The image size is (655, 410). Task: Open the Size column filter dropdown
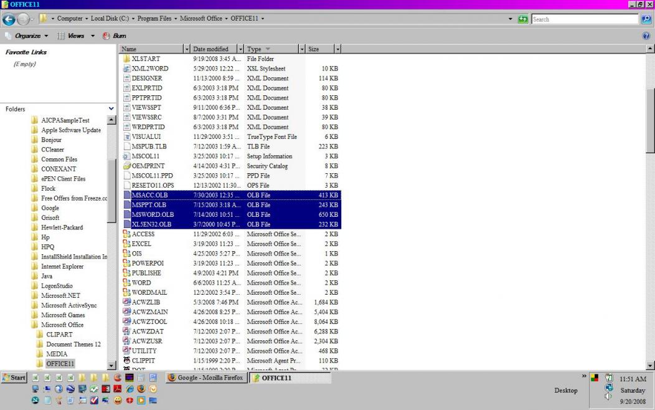pos(337,49)
